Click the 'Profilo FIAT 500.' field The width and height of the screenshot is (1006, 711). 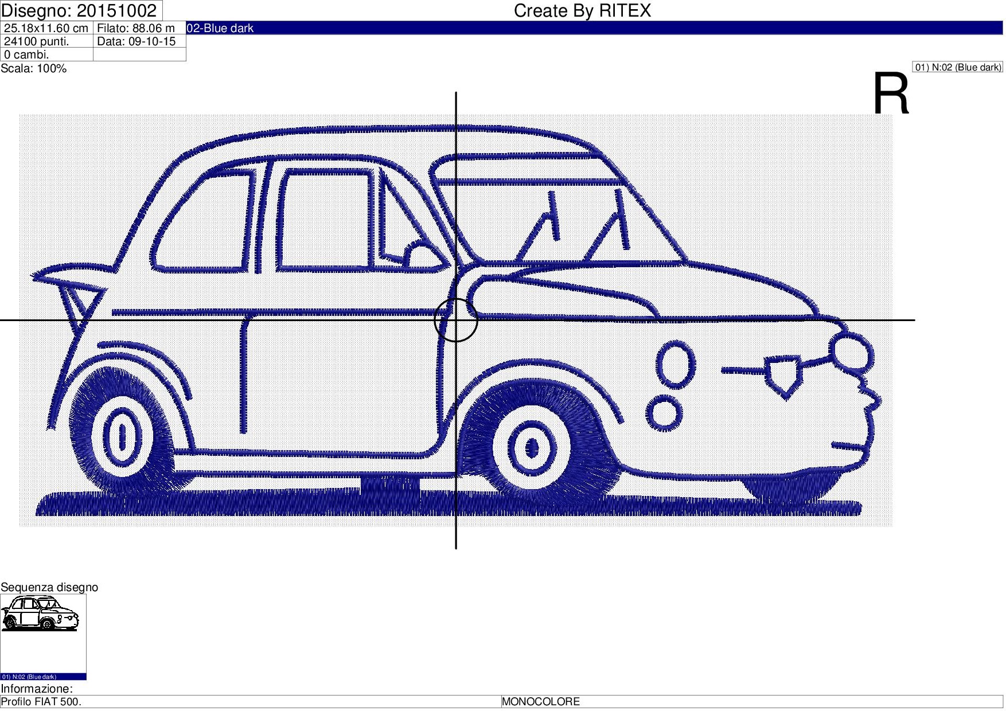click(x=251, y=702)
